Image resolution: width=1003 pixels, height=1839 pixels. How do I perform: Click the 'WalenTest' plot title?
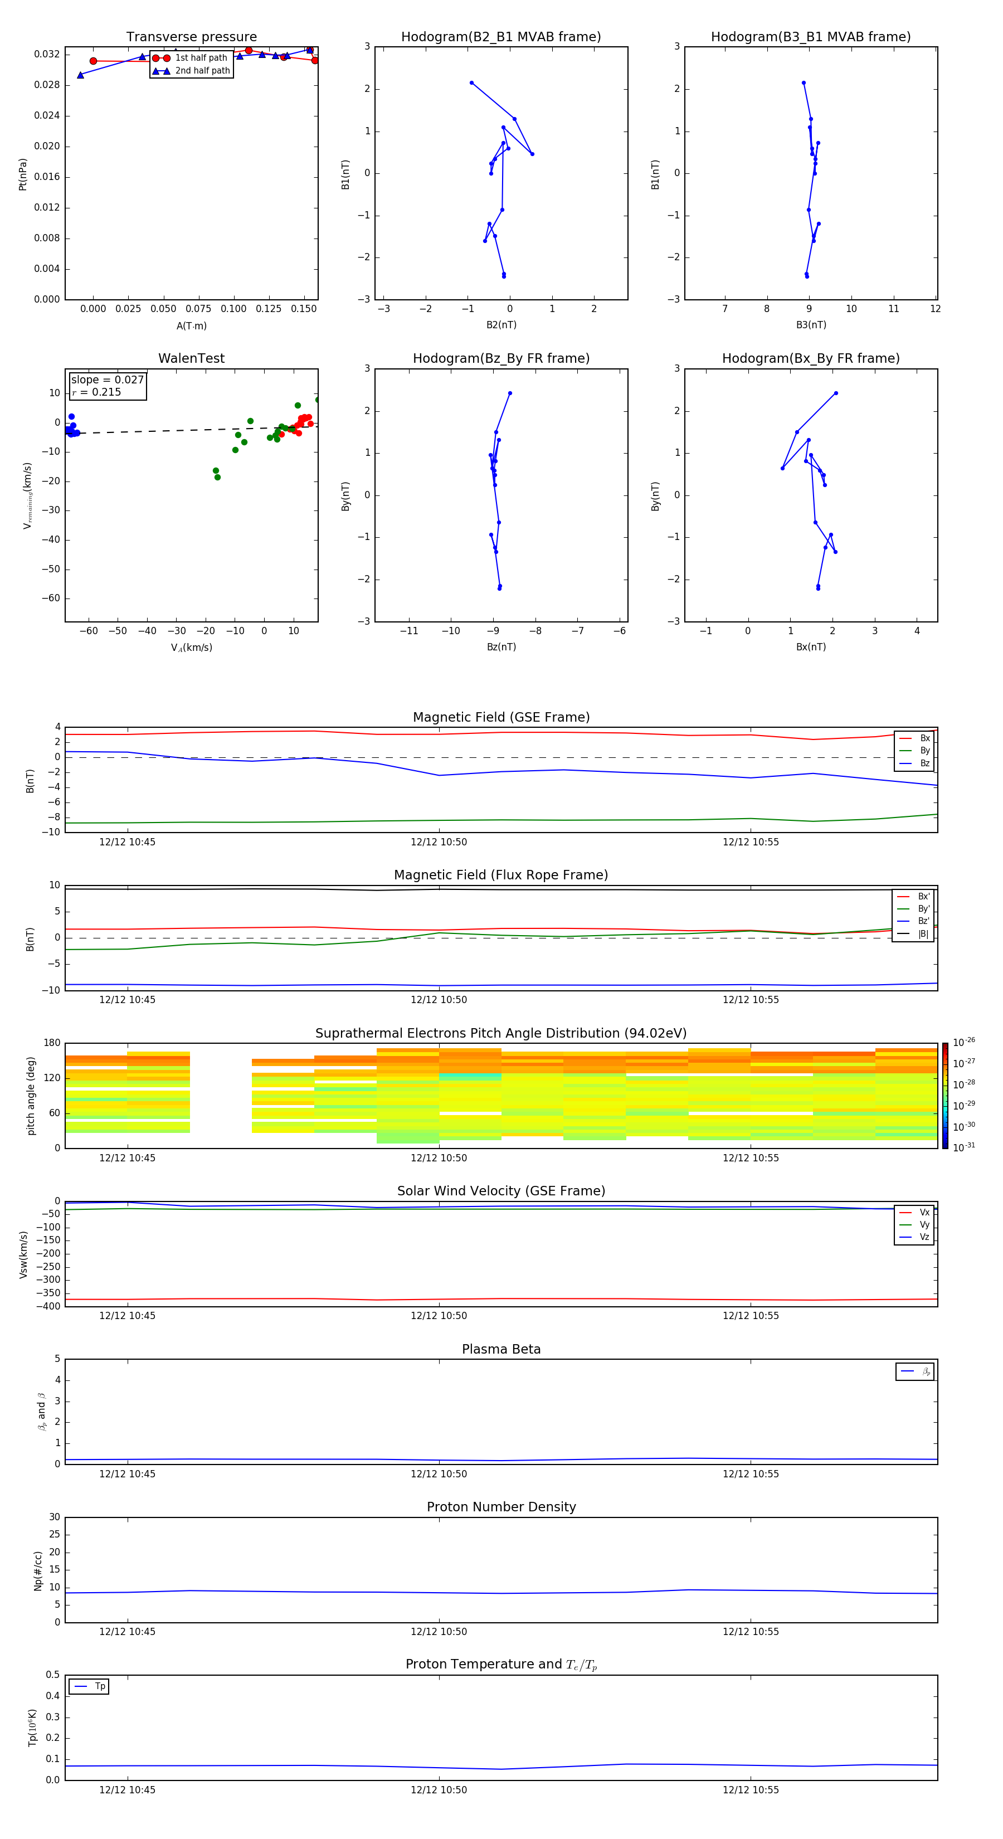pyautogui.click(x=191, y=358)
